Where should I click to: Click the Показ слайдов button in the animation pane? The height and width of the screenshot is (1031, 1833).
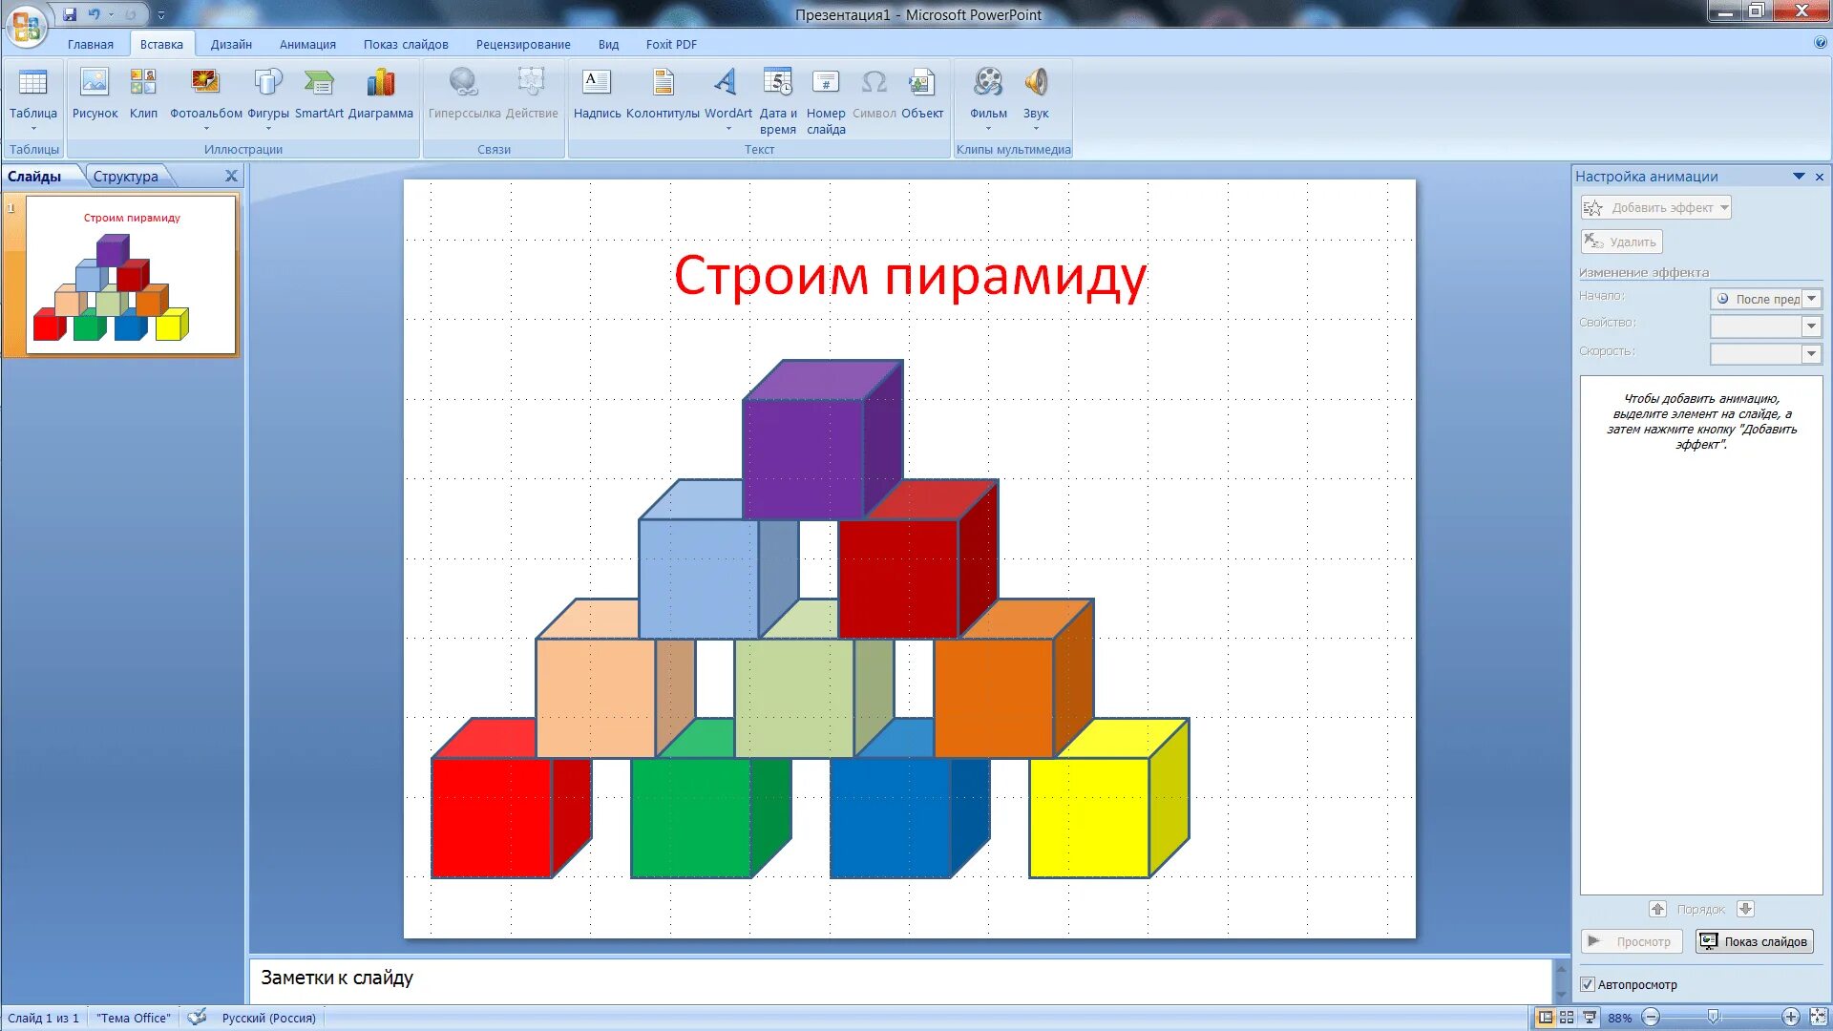pos(1754,941)
